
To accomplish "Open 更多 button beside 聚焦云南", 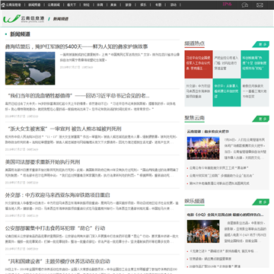I will pos(261,119).
